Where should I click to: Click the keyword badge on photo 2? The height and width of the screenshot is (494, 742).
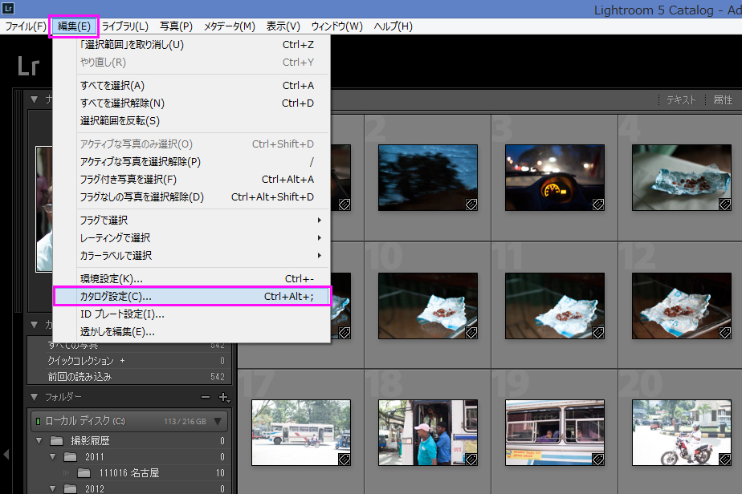click(471, 204)
